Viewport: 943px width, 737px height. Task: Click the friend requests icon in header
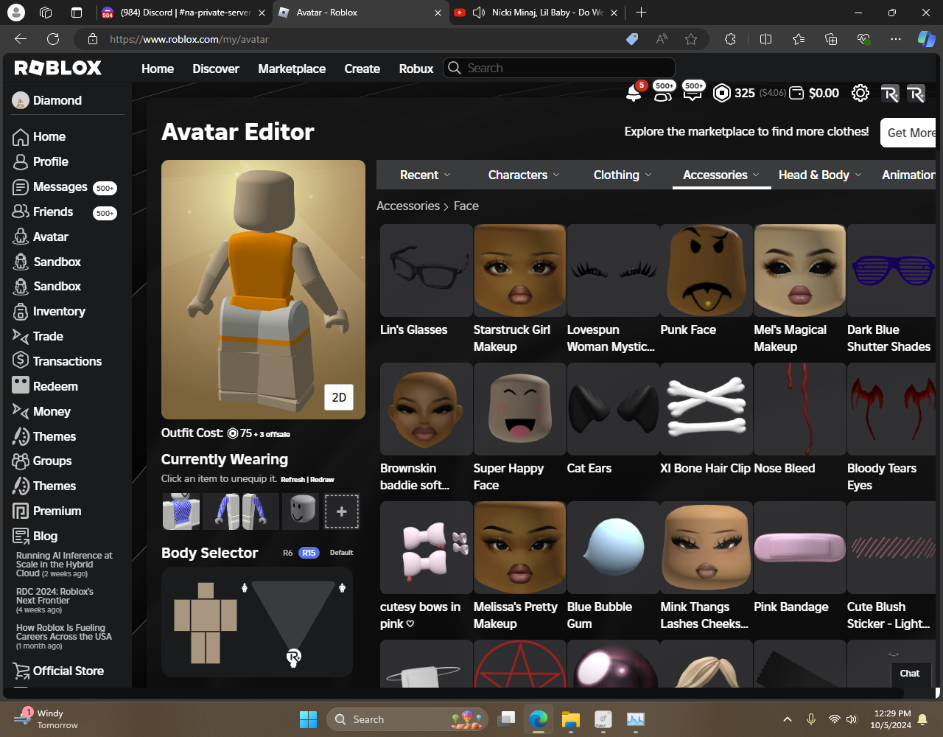[x=663, y=92]
